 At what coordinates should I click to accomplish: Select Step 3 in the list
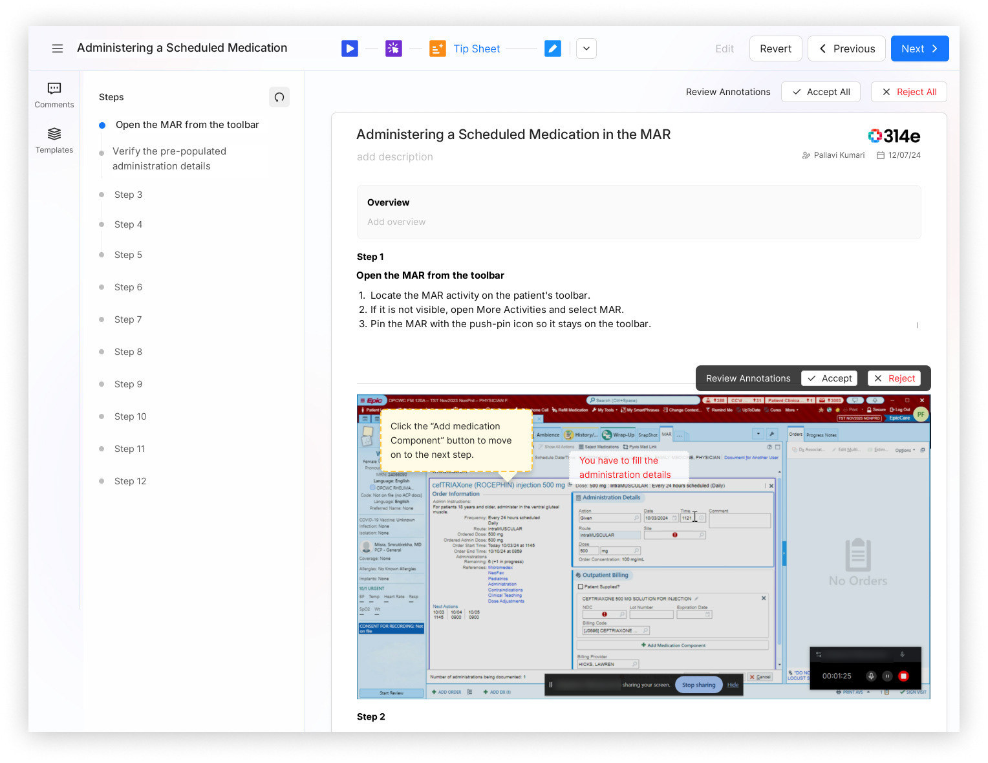coord(128,195)
